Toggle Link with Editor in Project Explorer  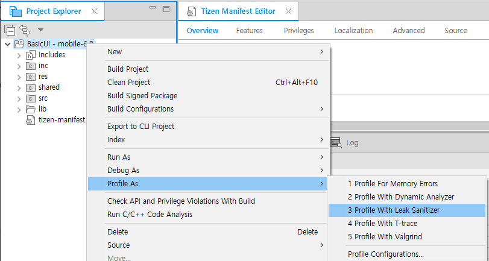(x=25, y=30)
